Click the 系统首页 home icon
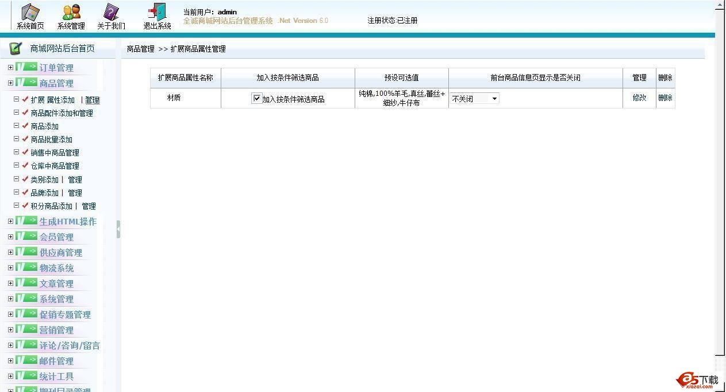The width and height of the screenshot is (726, 392). [x=30, y=13]
